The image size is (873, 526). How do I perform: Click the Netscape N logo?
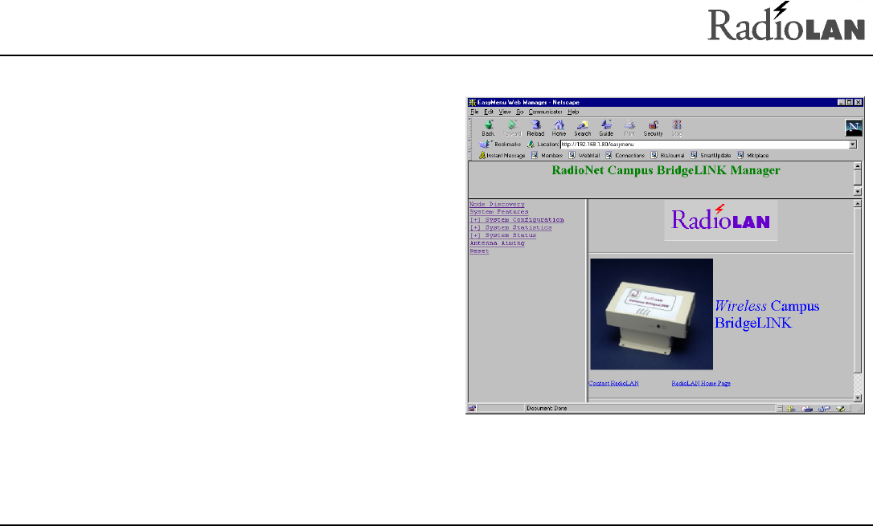[x=854, y=128]
